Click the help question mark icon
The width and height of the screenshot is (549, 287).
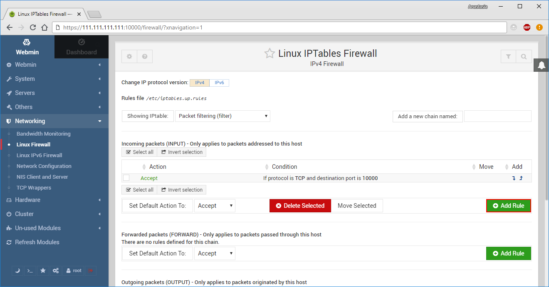click(144, 56)
